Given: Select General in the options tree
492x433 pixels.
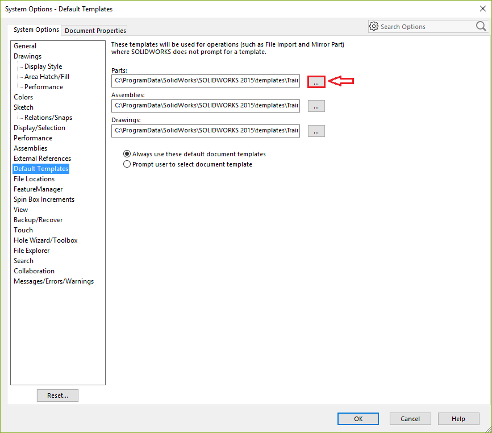Looking at the screenshot, I should click(25, 46).
